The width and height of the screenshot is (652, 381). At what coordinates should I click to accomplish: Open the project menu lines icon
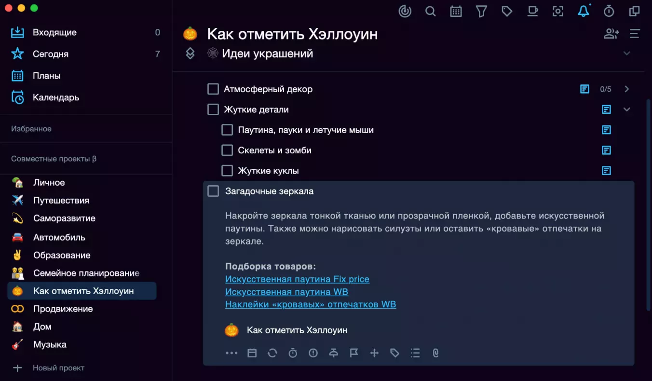coord(635,34)
